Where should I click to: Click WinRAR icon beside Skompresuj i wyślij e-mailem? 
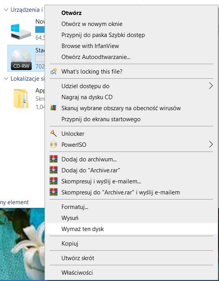pyautogui.click(x=54, y=181)
